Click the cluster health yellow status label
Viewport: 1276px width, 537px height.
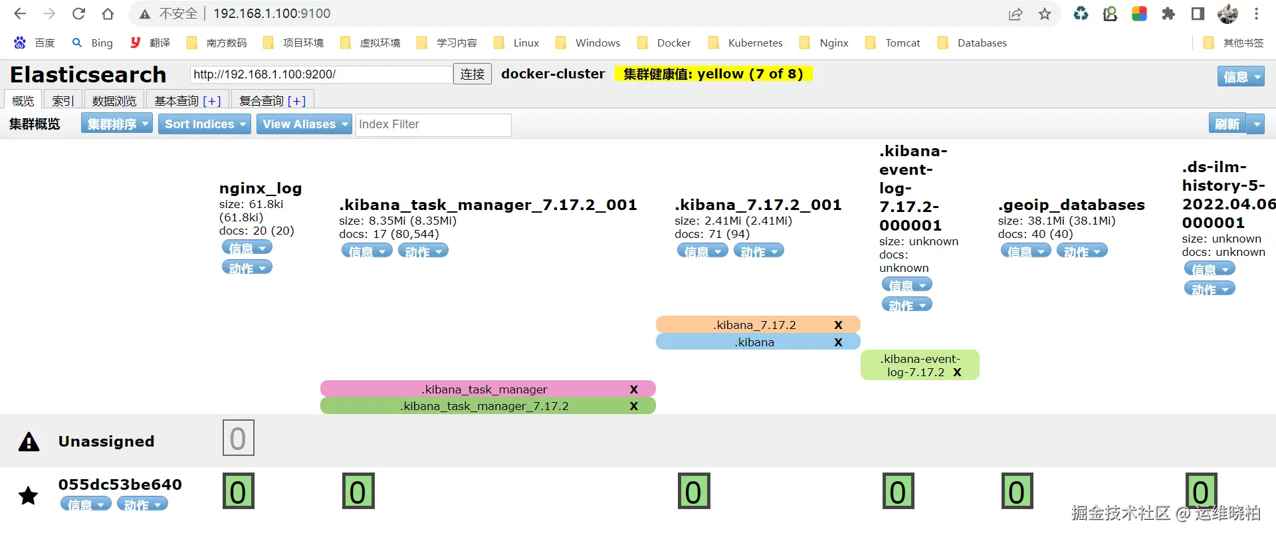coord(713,74)
